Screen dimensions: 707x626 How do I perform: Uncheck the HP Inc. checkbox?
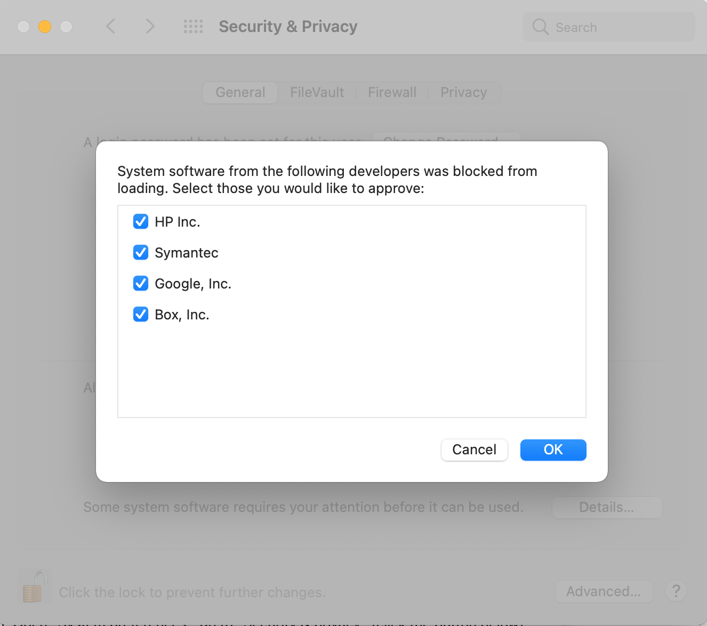pyautogui.click(x=141, y=221)
